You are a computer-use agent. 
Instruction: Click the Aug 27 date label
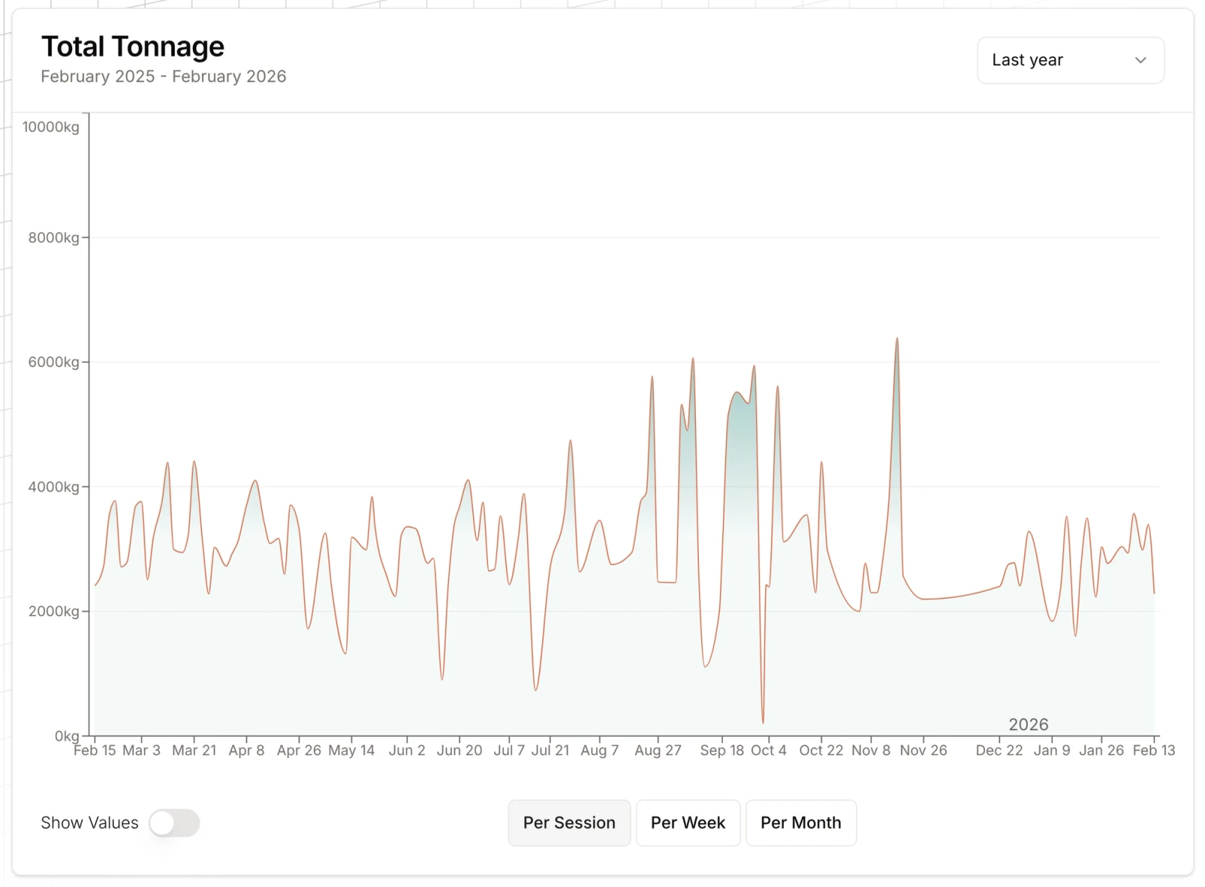pyautogui.click(x=657, y=751)
